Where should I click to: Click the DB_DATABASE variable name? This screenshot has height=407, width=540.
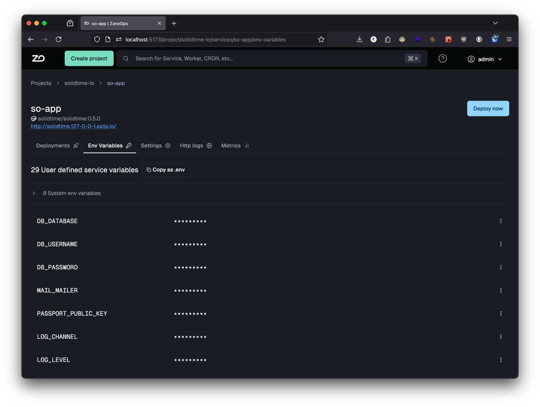click(x=57, y=221)
